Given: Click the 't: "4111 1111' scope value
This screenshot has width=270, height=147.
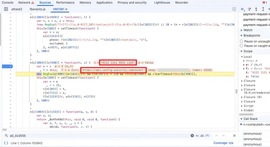Looking at the screenshot, I should pyautogui.click(x=258, y=72).
